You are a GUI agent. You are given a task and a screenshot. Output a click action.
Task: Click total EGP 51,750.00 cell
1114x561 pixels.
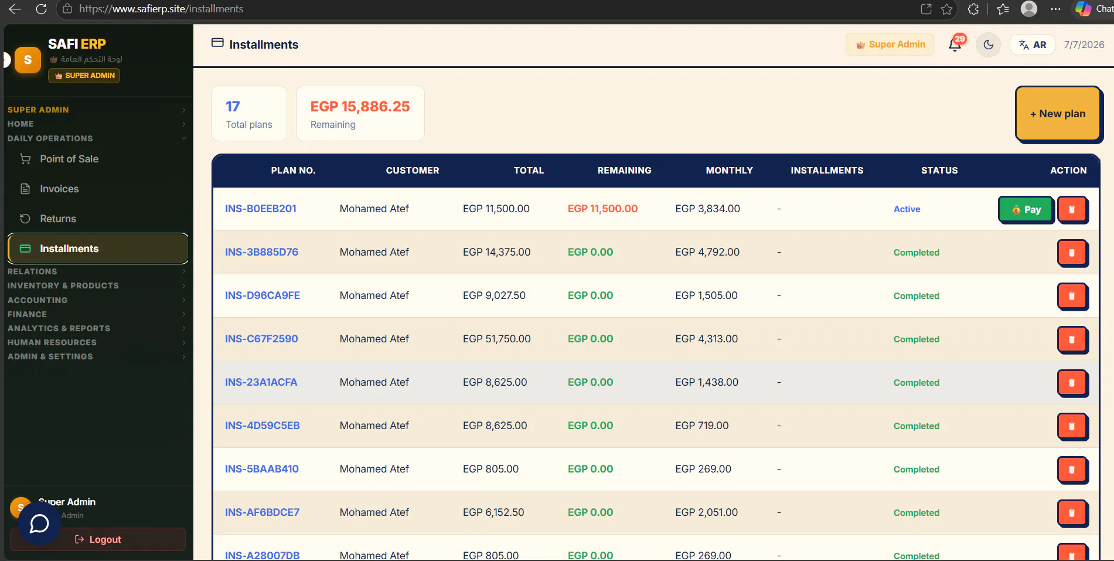(497, 339)
